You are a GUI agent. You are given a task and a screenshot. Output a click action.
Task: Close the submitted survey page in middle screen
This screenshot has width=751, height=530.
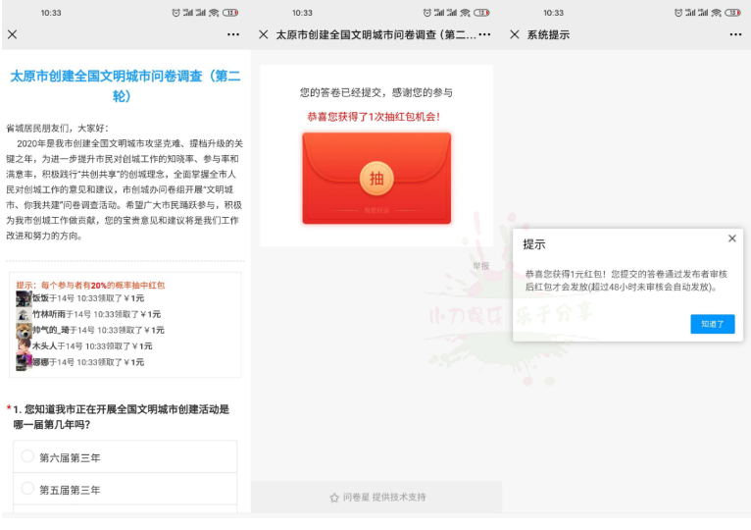coord(264,34)
